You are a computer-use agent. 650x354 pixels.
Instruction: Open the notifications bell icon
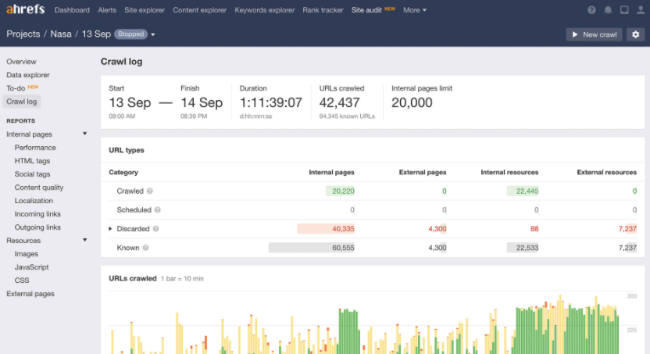(x=608, y=10)
